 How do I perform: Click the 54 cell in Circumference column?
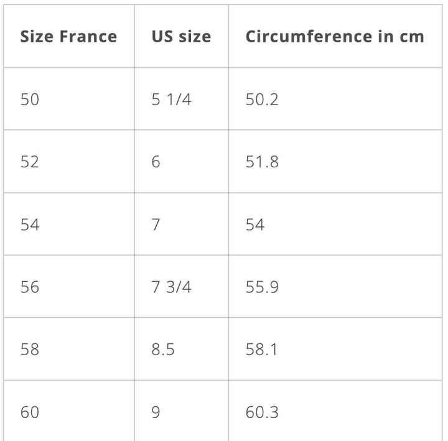click(x=255, y=225)
